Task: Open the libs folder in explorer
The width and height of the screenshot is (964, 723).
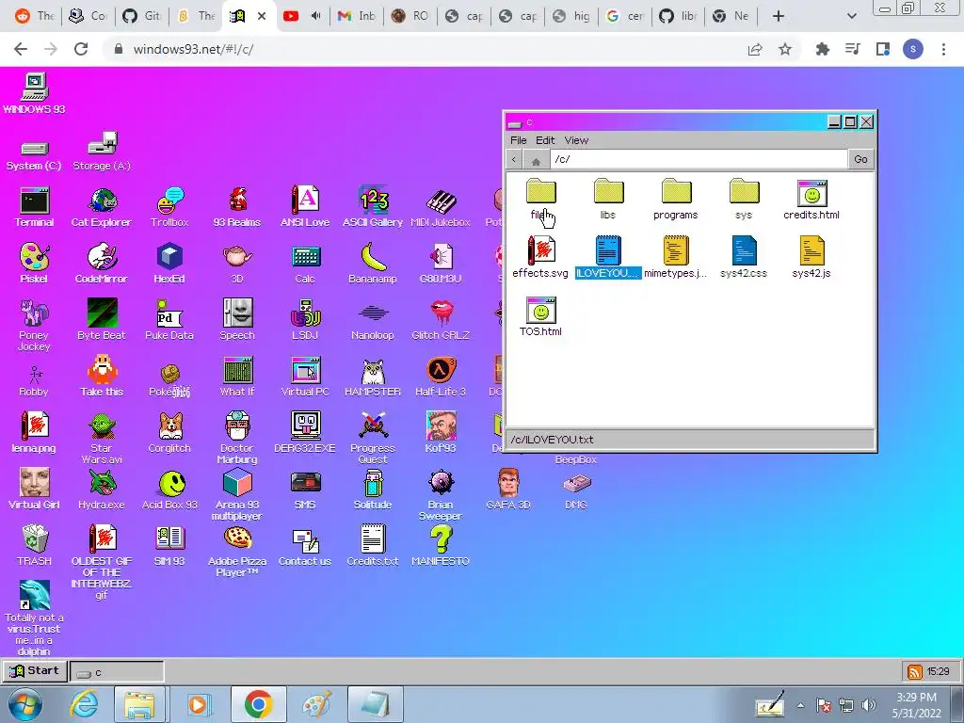Action: (x=609, y=200)
